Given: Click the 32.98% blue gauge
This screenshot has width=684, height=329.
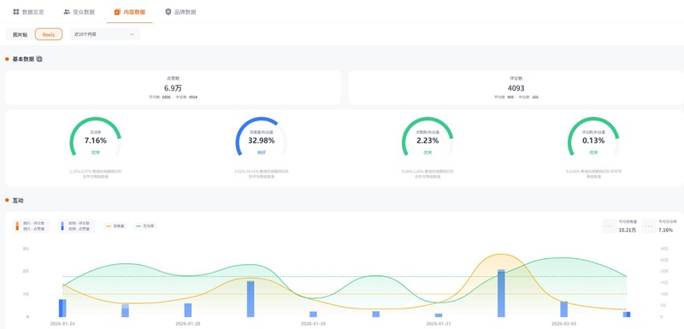Looking at the screenshot, I should [x=262, y=137].
